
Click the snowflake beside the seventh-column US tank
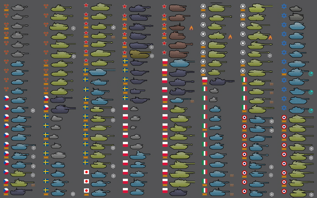(270, 55)
